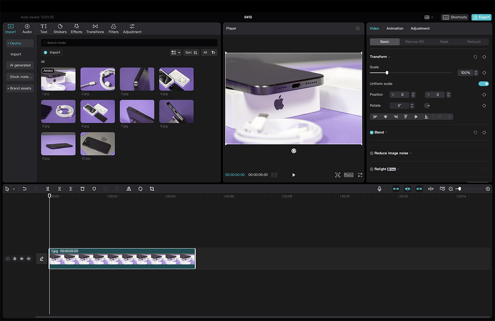Rotate the clip using timeline rotate icon

click(140, 189)
